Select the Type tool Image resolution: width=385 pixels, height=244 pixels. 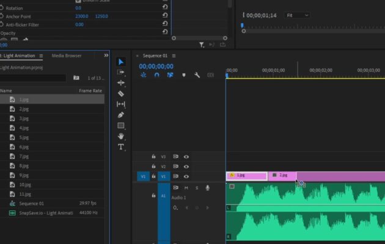coord(121,147)
